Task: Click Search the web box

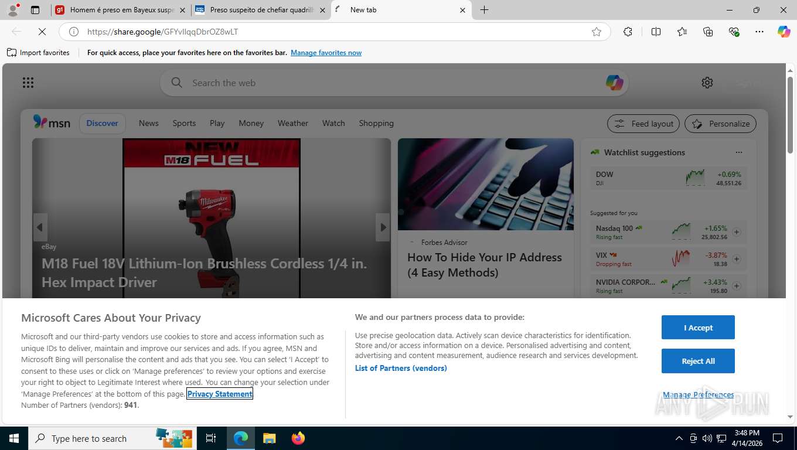Action: coord(394,83)
